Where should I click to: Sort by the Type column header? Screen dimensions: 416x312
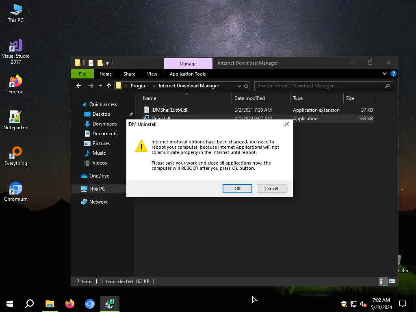[x=298, y=98]
